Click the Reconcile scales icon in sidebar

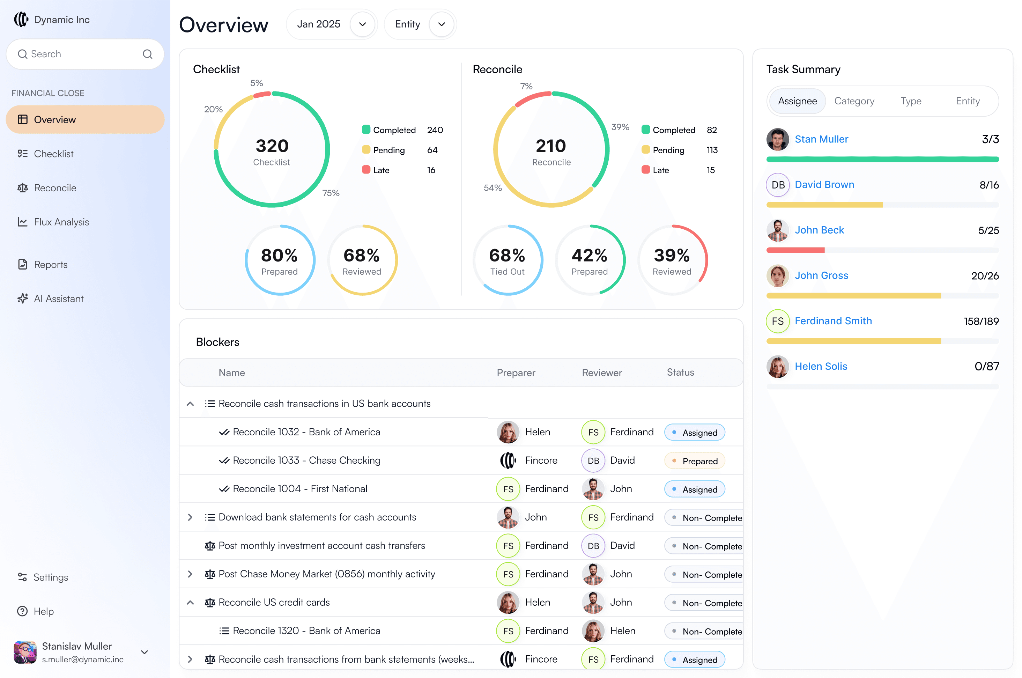[22, 188]
